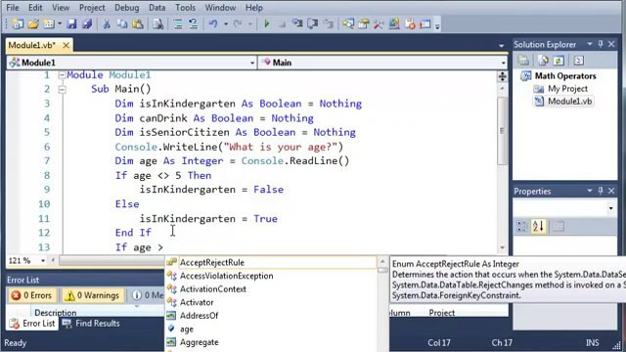The width and height of the screenshot is (626, 352).
Task: Close the Module1.vb tab
Action: point(66,46)
